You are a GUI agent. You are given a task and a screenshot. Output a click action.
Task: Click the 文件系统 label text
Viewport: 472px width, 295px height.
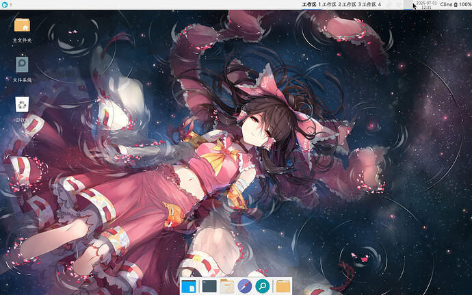click(x=22, y=80)
